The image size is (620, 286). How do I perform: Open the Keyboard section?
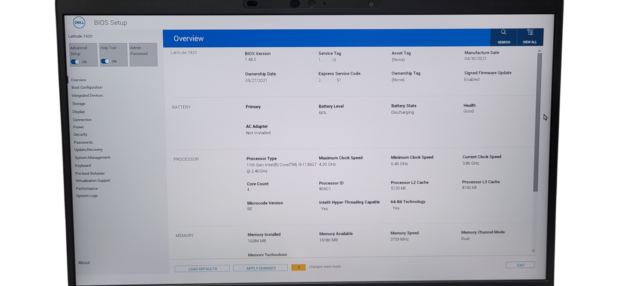pos(83,165)
